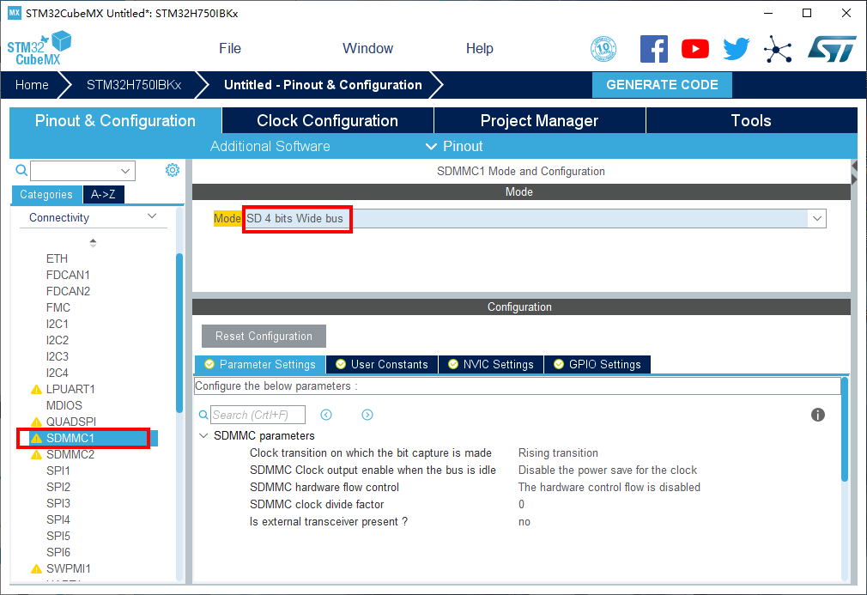Expand the Pinout dropdown menu
The width and height of the screenshot is (867, 595).
(x=454, y=146)
